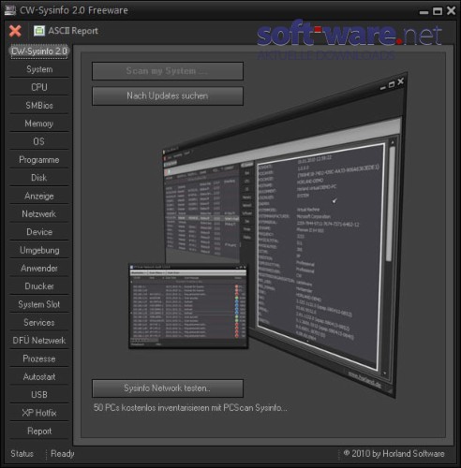This screenshot has width=461, height=468.
Task: Click the Ready status text
Action: pyautogui.click(x=63, y=454)
